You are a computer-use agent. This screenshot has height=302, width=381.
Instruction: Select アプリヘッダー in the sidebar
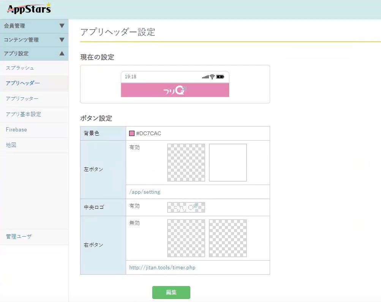[x=23, y=83]
